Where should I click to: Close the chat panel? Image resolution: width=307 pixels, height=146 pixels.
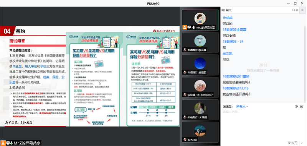(x=297, y=10)
